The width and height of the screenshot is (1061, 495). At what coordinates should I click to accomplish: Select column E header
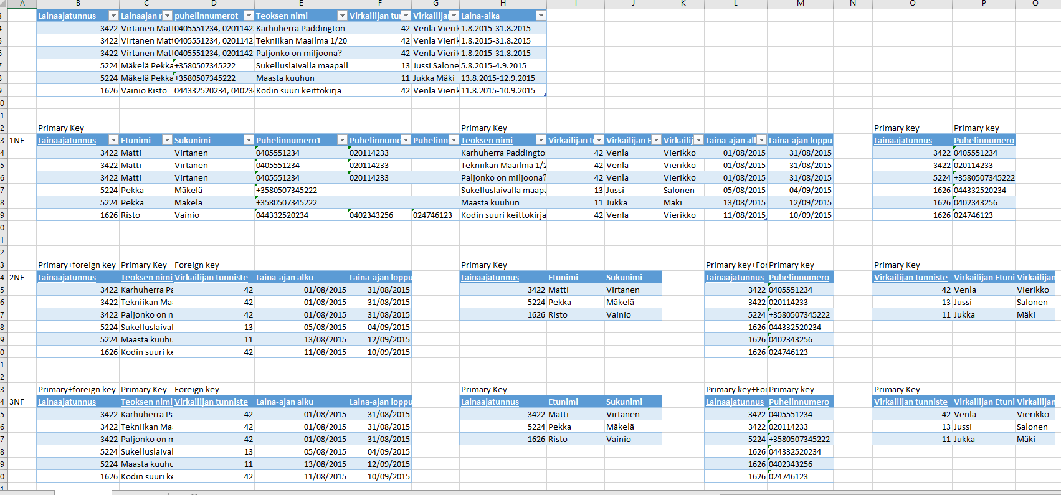301,4
